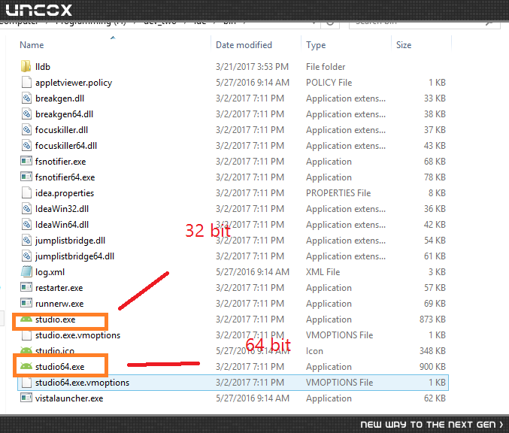Viewport: 509px width, 433px height.
Task: Click the 62 KB size of vistalauncher.exe
Action: (435, 398)
